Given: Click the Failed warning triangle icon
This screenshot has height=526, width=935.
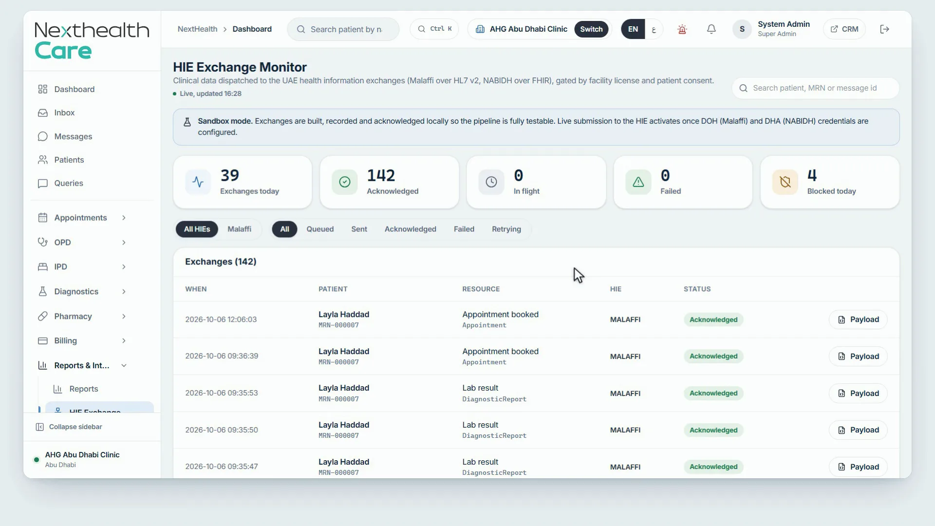Looking at the screenshot, I should 638,182.
